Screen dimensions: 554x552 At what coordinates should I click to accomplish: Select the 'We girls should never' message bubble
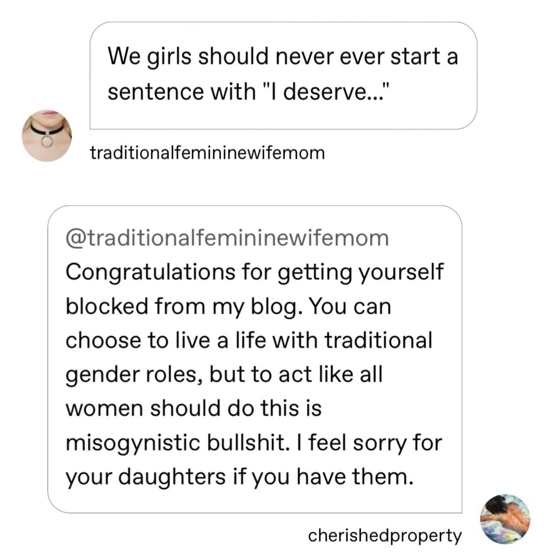pyautogui.click(x=283, y=75)
